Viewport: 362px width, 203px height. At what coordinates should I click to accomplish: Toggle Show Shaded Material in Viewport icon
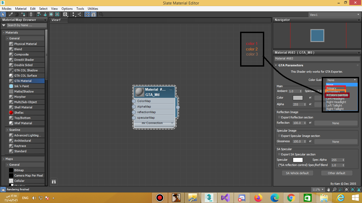tap(51, 15)
